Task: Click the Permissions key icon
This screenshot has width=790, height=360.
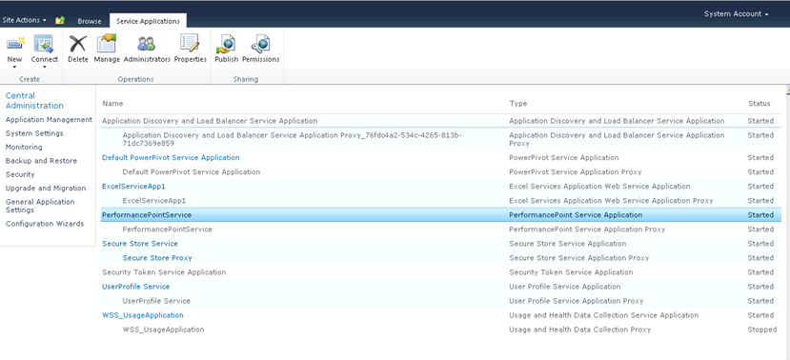Action: click(x=260, y=45)
